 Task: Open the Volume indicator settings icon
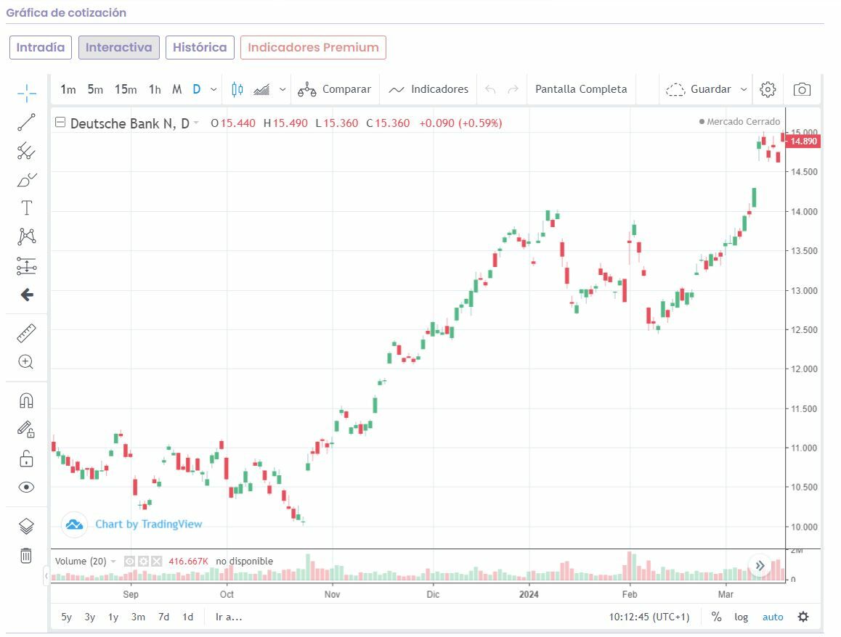pyautogui.click(x=143, y=562)
